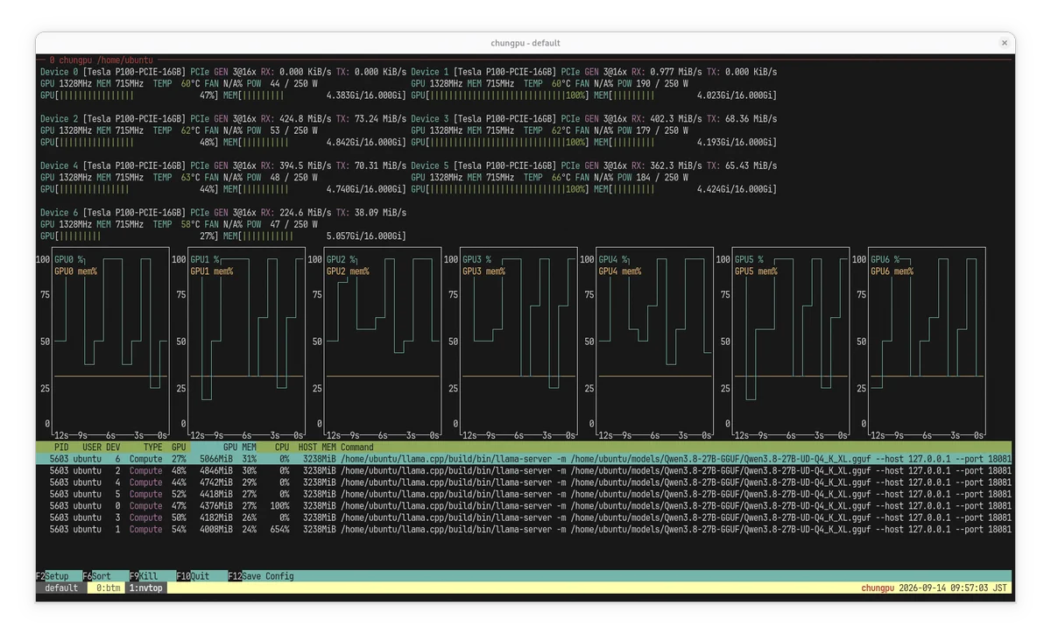The height and width of the screenshot is (641, 1051).
Task: Click the Device 4 Tesla P100 header
Action: tap(113, 166)
